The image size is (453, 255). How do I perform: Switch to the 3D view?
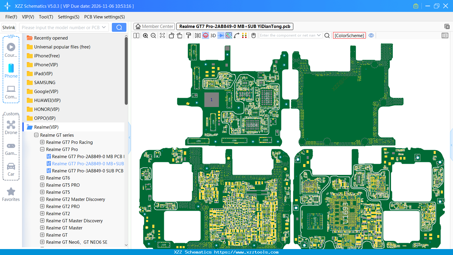(x=213, y=35)
